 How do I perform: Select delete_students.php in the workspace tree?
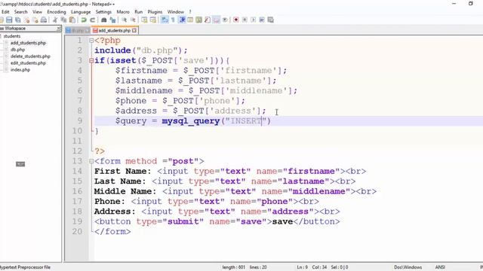30,56
